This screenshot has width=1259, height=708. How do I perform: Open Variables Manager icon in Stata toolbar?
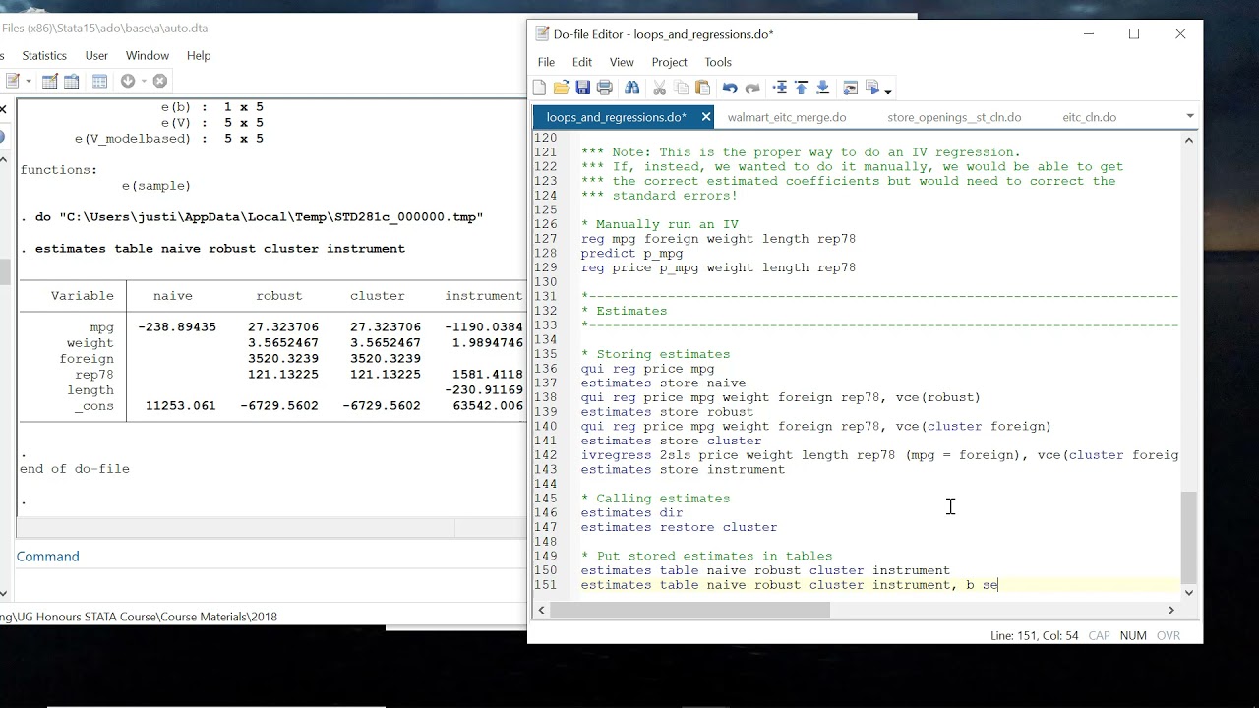click(x=99, y=81)
